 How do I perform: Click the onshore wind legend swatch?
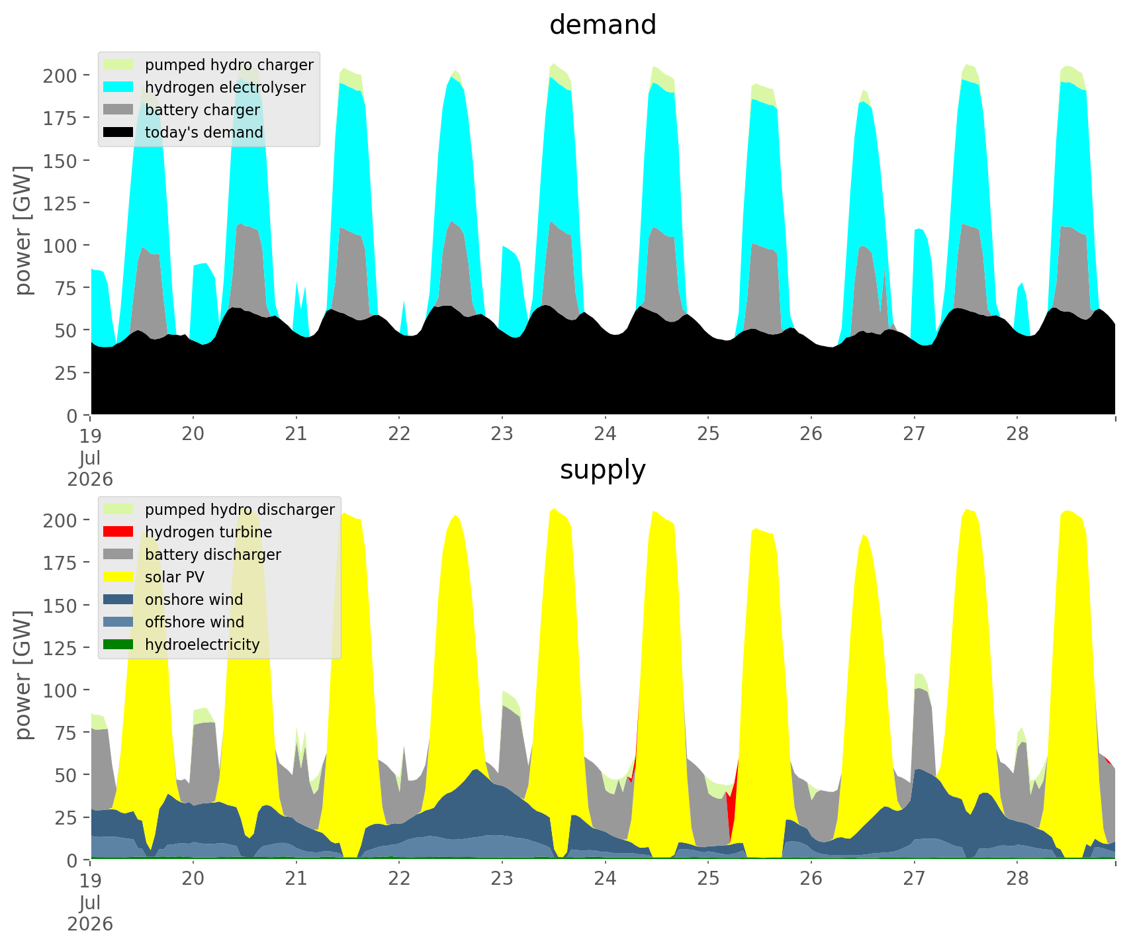tap(118, 600)
